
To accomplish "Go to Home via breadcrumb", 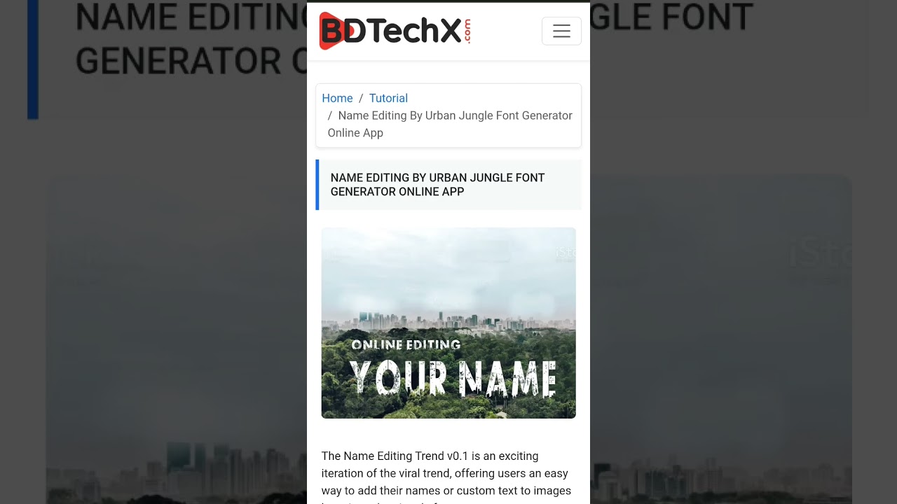I will coord(337,98).
